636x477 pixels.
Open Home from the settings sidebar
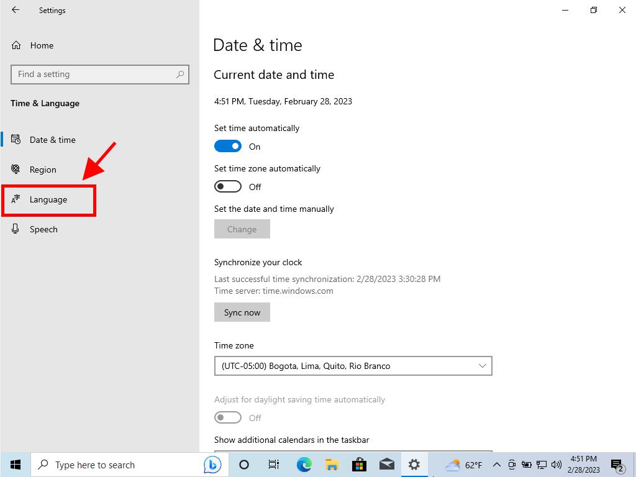point(41,45)
